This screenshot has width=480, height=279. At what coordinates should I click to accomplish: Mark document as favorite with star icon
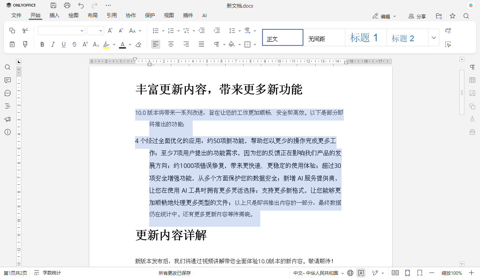[x=453, y=16]
